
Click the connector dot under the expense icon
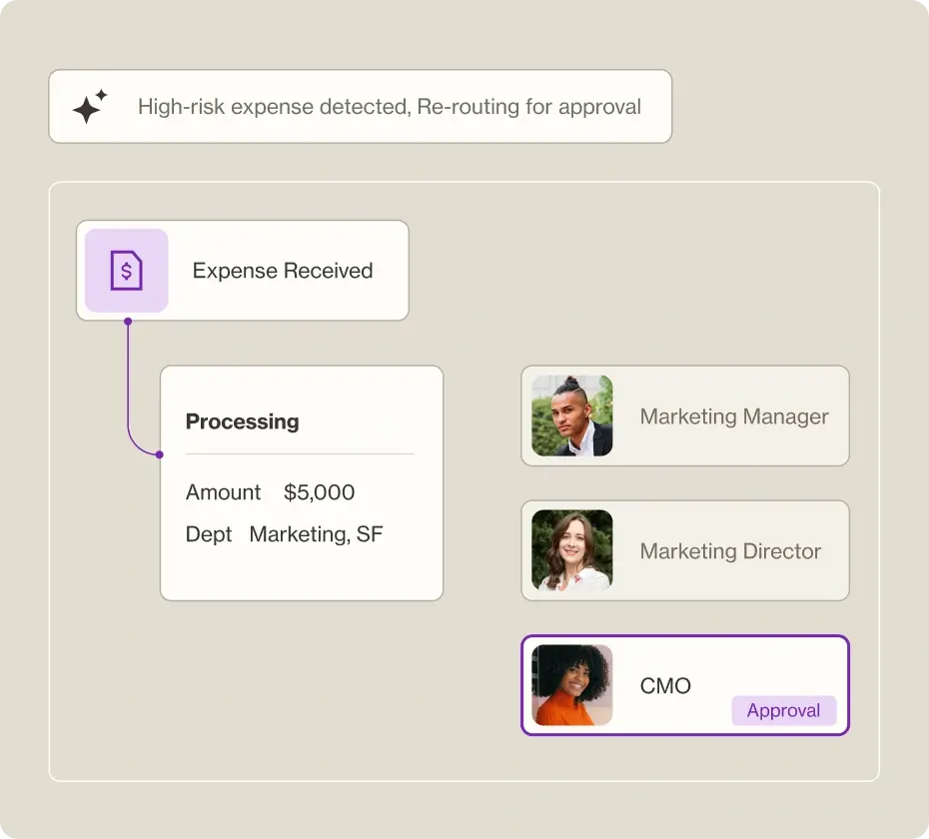click(127, 321)
